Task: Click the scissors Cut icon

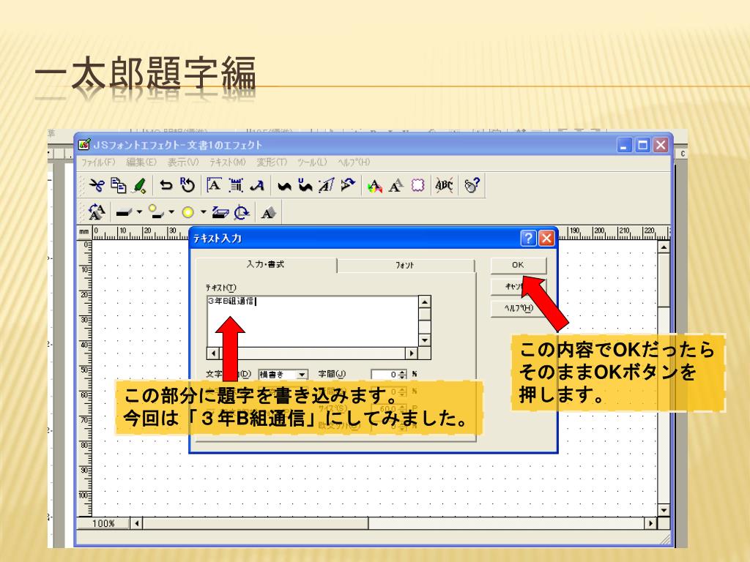Action: click(97, 185)
